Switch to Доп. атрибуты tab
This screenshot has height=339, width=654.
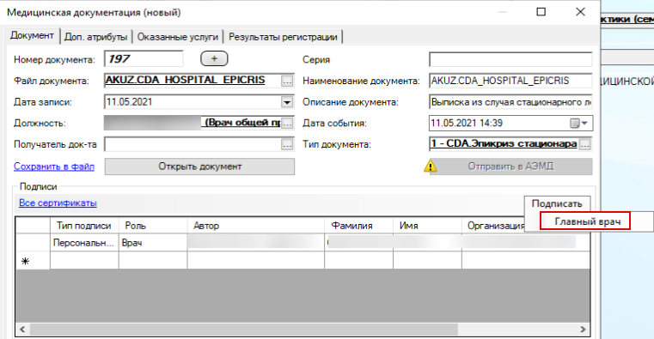pos(96,37)
